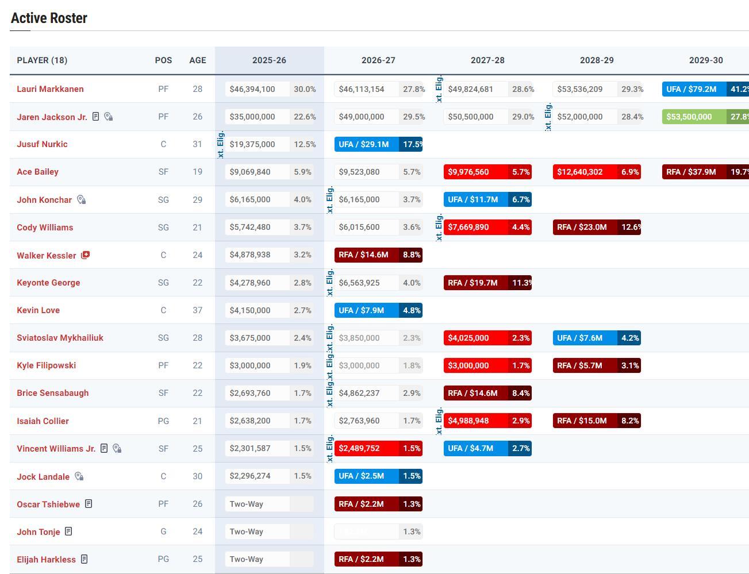Click the location-lock icon beside Vincent Williams Jr.
This screenshot has width=749, height=574.
(x=117, y=448)
